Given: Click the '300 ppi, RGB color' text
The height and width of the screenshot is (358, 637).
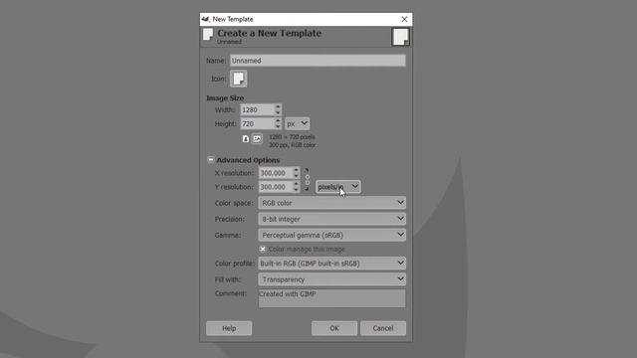Looking at the screenshot, I should [x=292, y=145].
